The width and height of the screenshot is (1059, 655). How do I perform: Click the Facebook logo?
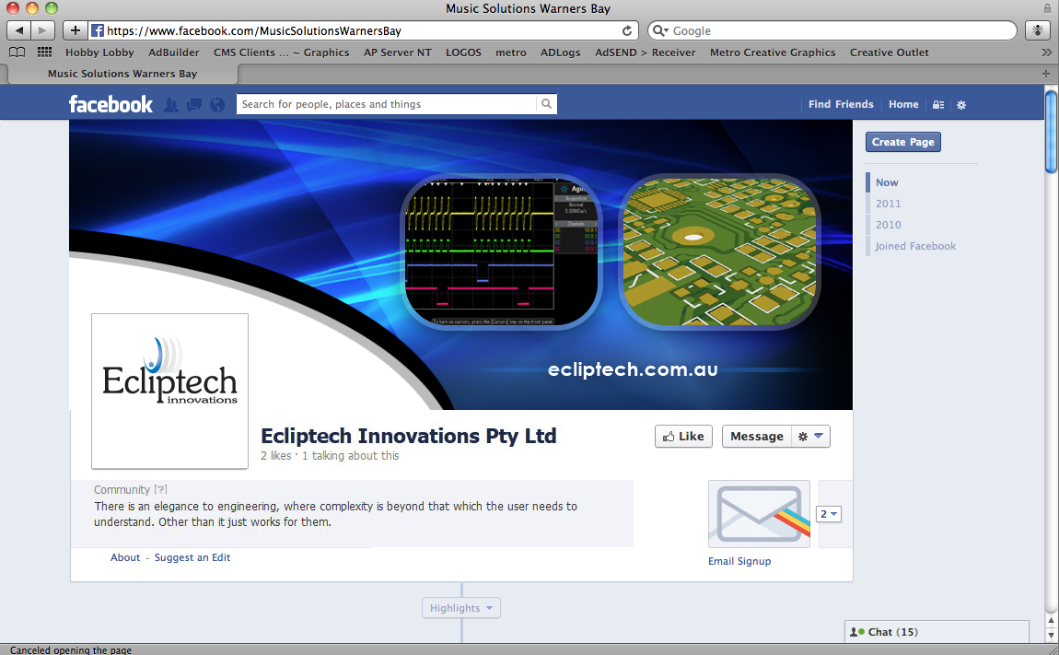pyautogui.click(x=111, y=104)
